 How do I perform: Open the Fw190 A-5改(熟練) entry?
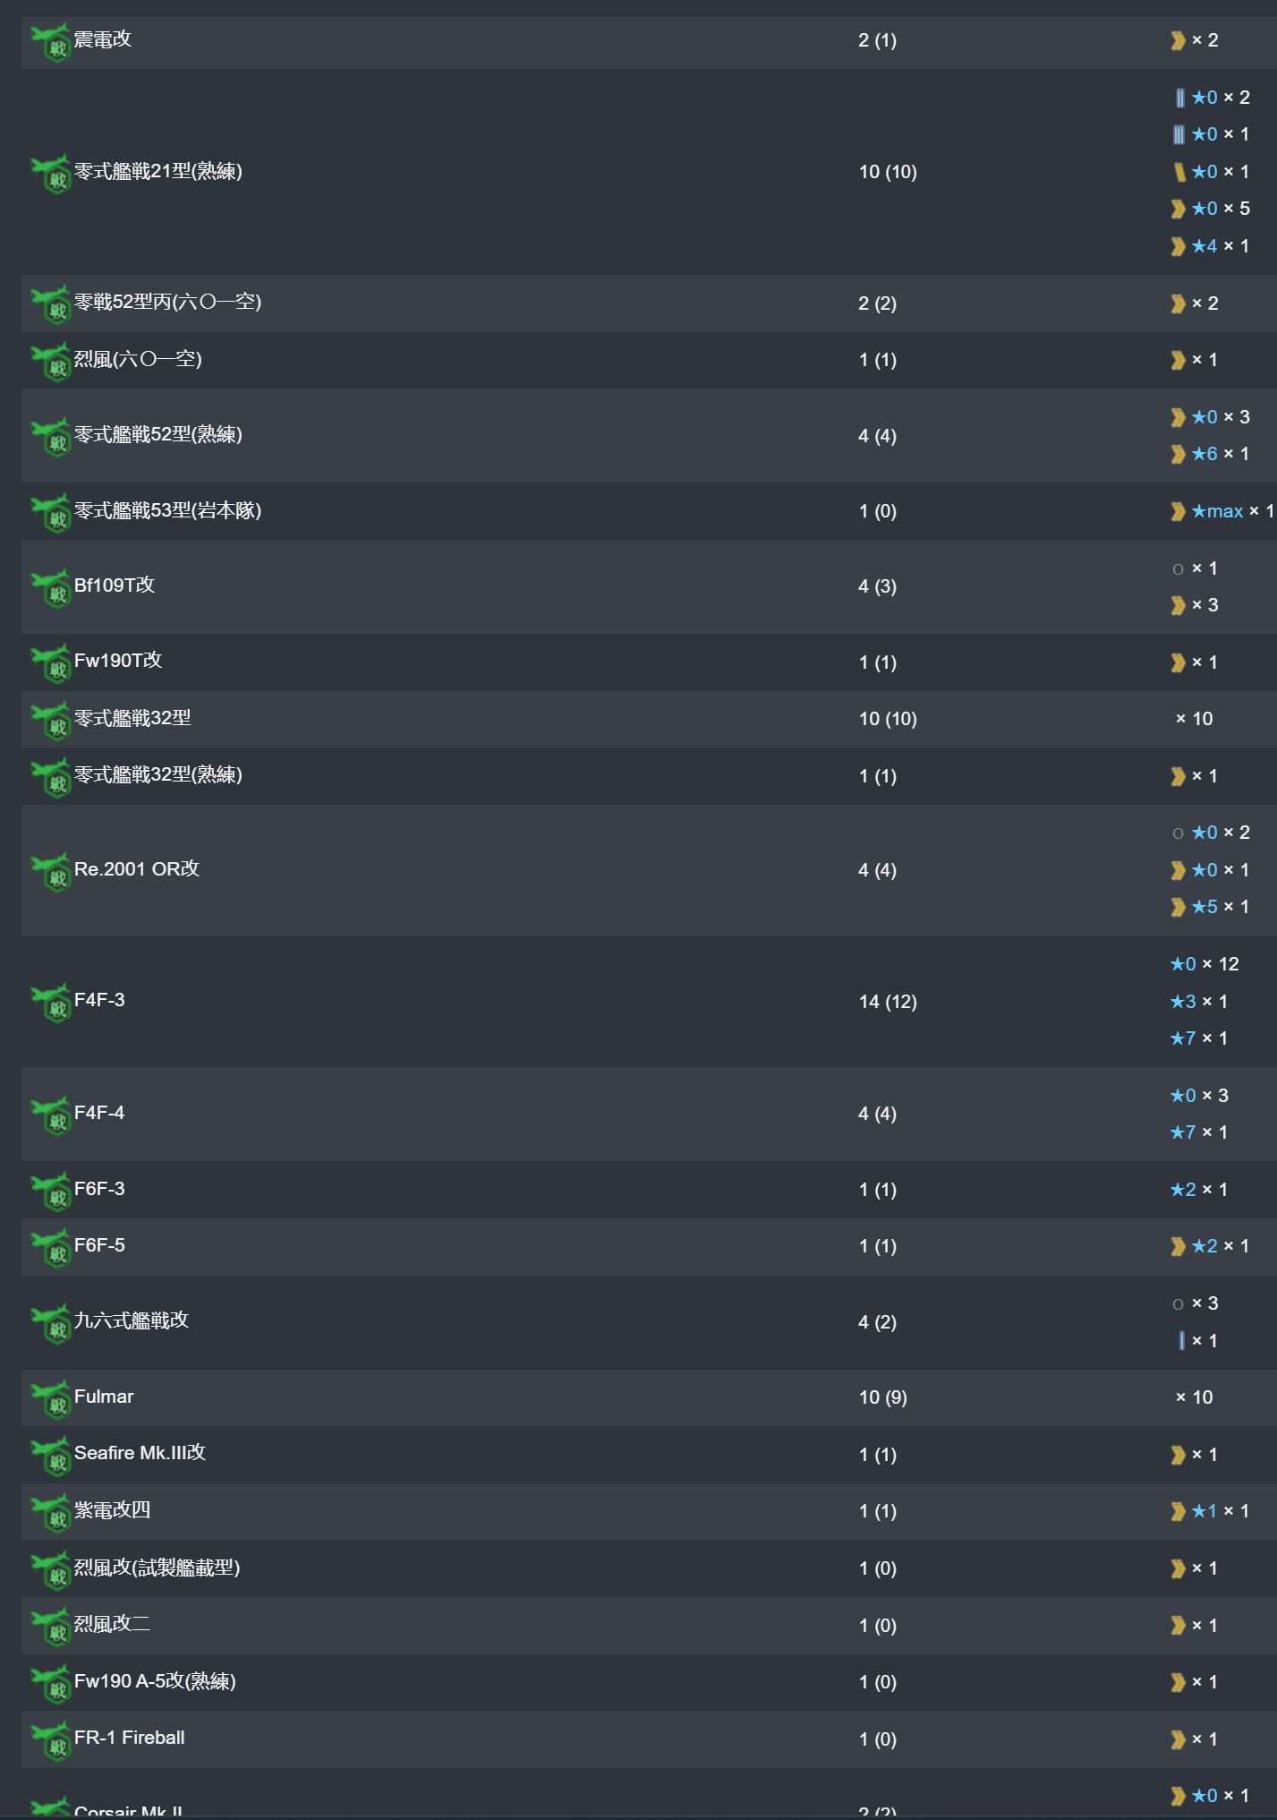pyautogui.click(x=155, y=1681)
